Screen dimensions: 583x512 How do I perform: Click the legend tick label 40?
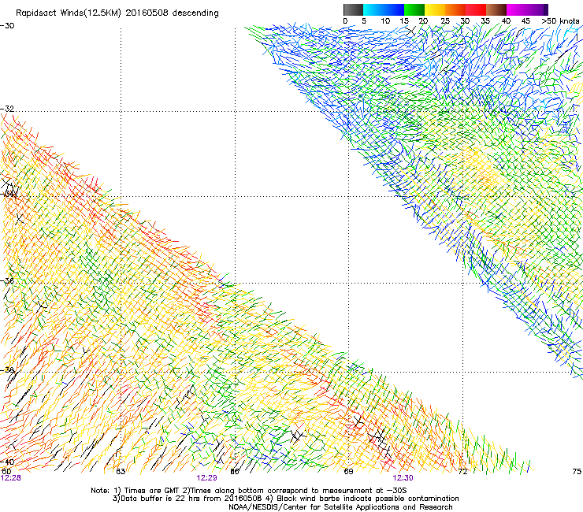coord(506,21)
